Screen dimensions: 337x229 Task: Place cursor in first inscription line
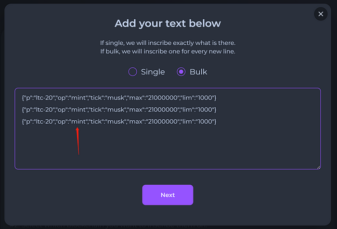pos(119,98)
